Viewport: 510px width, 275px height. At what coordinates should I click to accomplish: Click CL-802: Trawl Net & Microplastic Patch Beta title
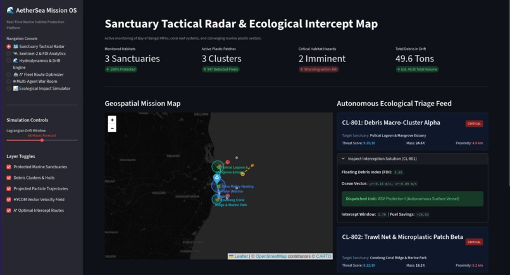[x=402, y=237]
